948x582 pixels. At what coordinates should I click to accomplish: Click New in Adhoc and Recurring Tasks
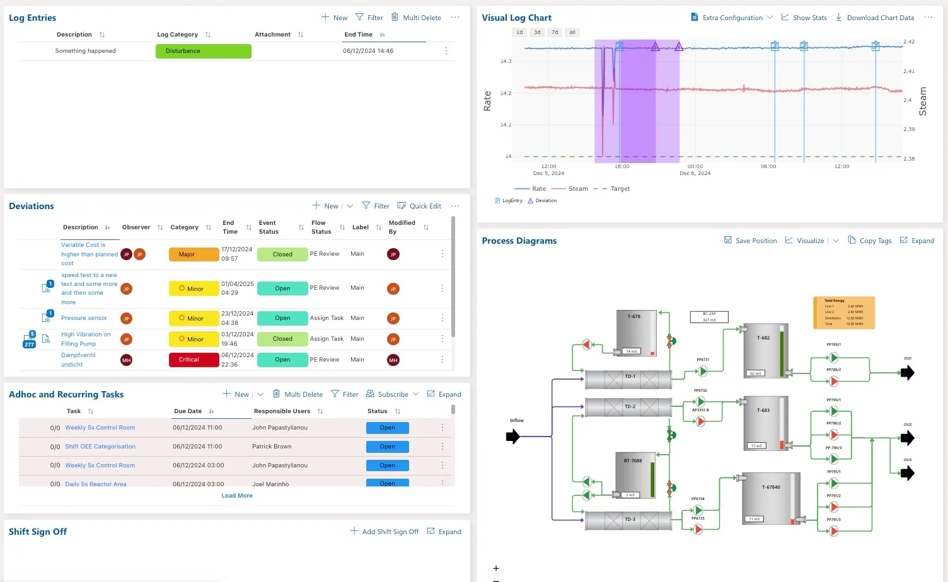236,394
